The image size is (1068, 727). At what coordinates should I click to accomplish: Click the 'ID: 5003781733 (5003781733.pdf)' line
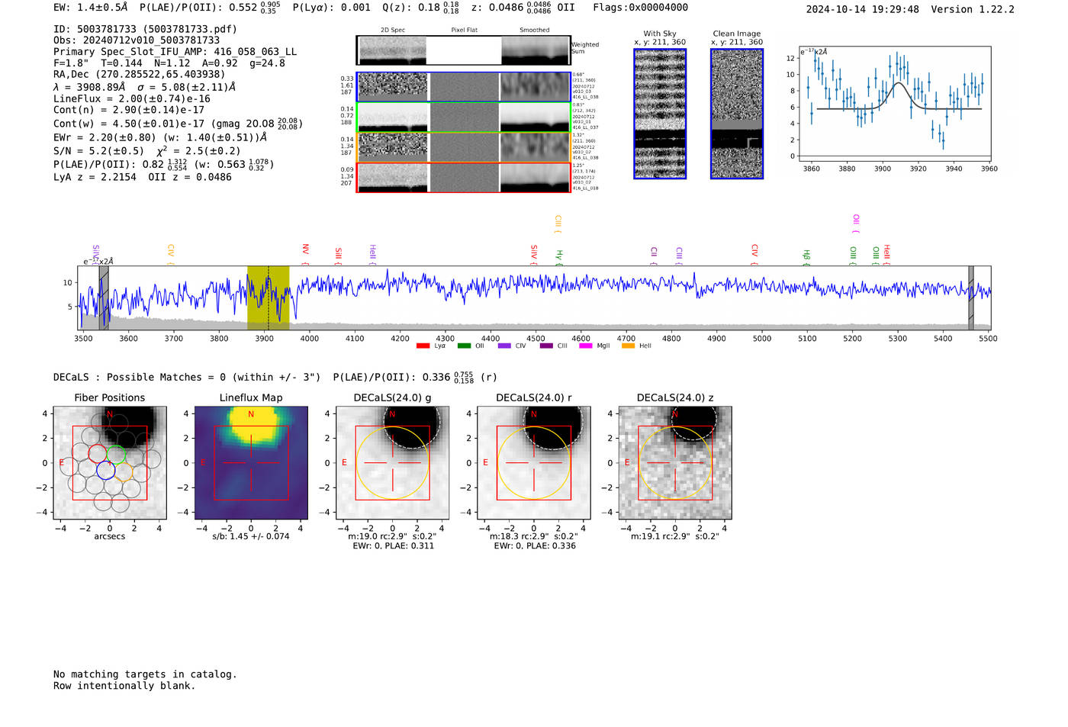click(145, 29)
